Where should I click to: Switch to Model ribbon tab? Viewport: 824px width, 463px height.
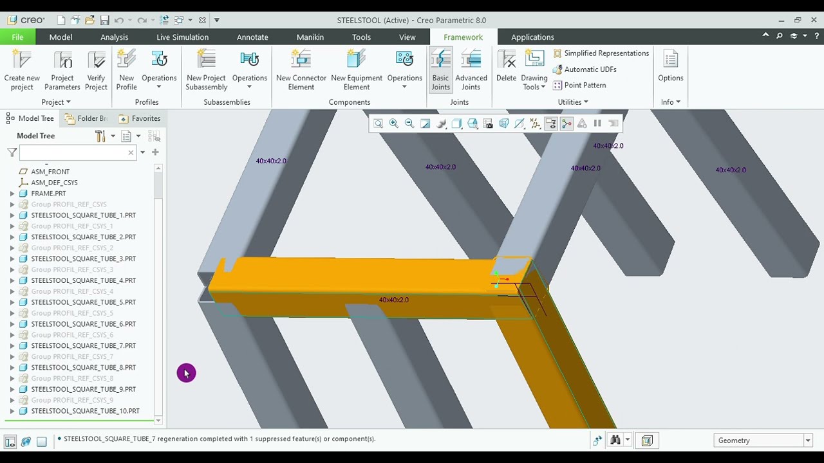click(x=61, y=37)
